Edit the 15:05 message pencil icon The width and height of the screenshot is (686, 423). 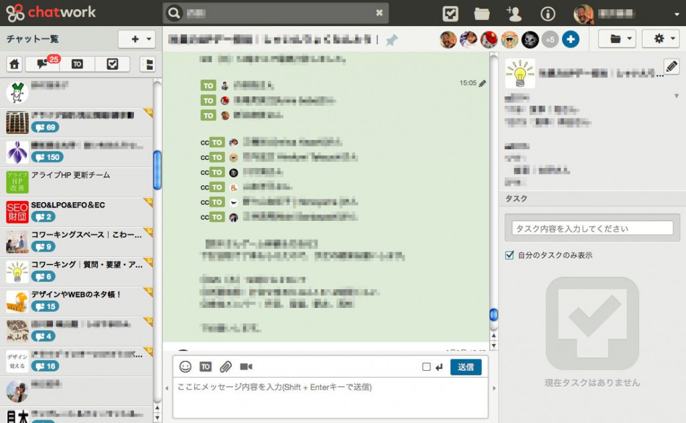pyautogui.click(x=482, y=83)
